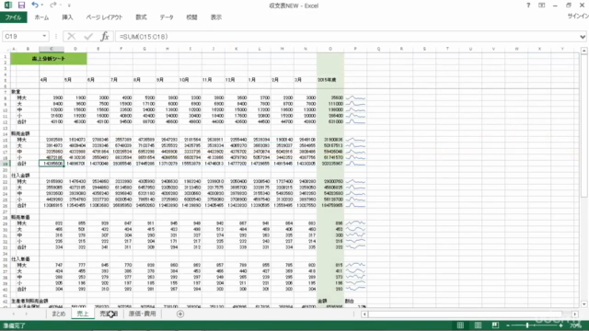Switch to the ホーム ribbon tab
589x331 pixels.
(x=41, y=17)
